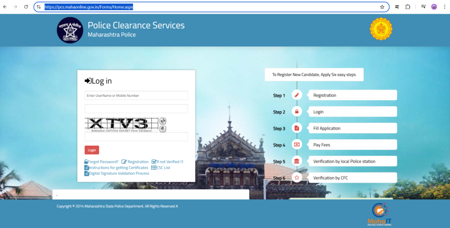Image resolution: width=450 pixels, height=228 pixels.
Task: Open the Registration link
Action: 138,162
